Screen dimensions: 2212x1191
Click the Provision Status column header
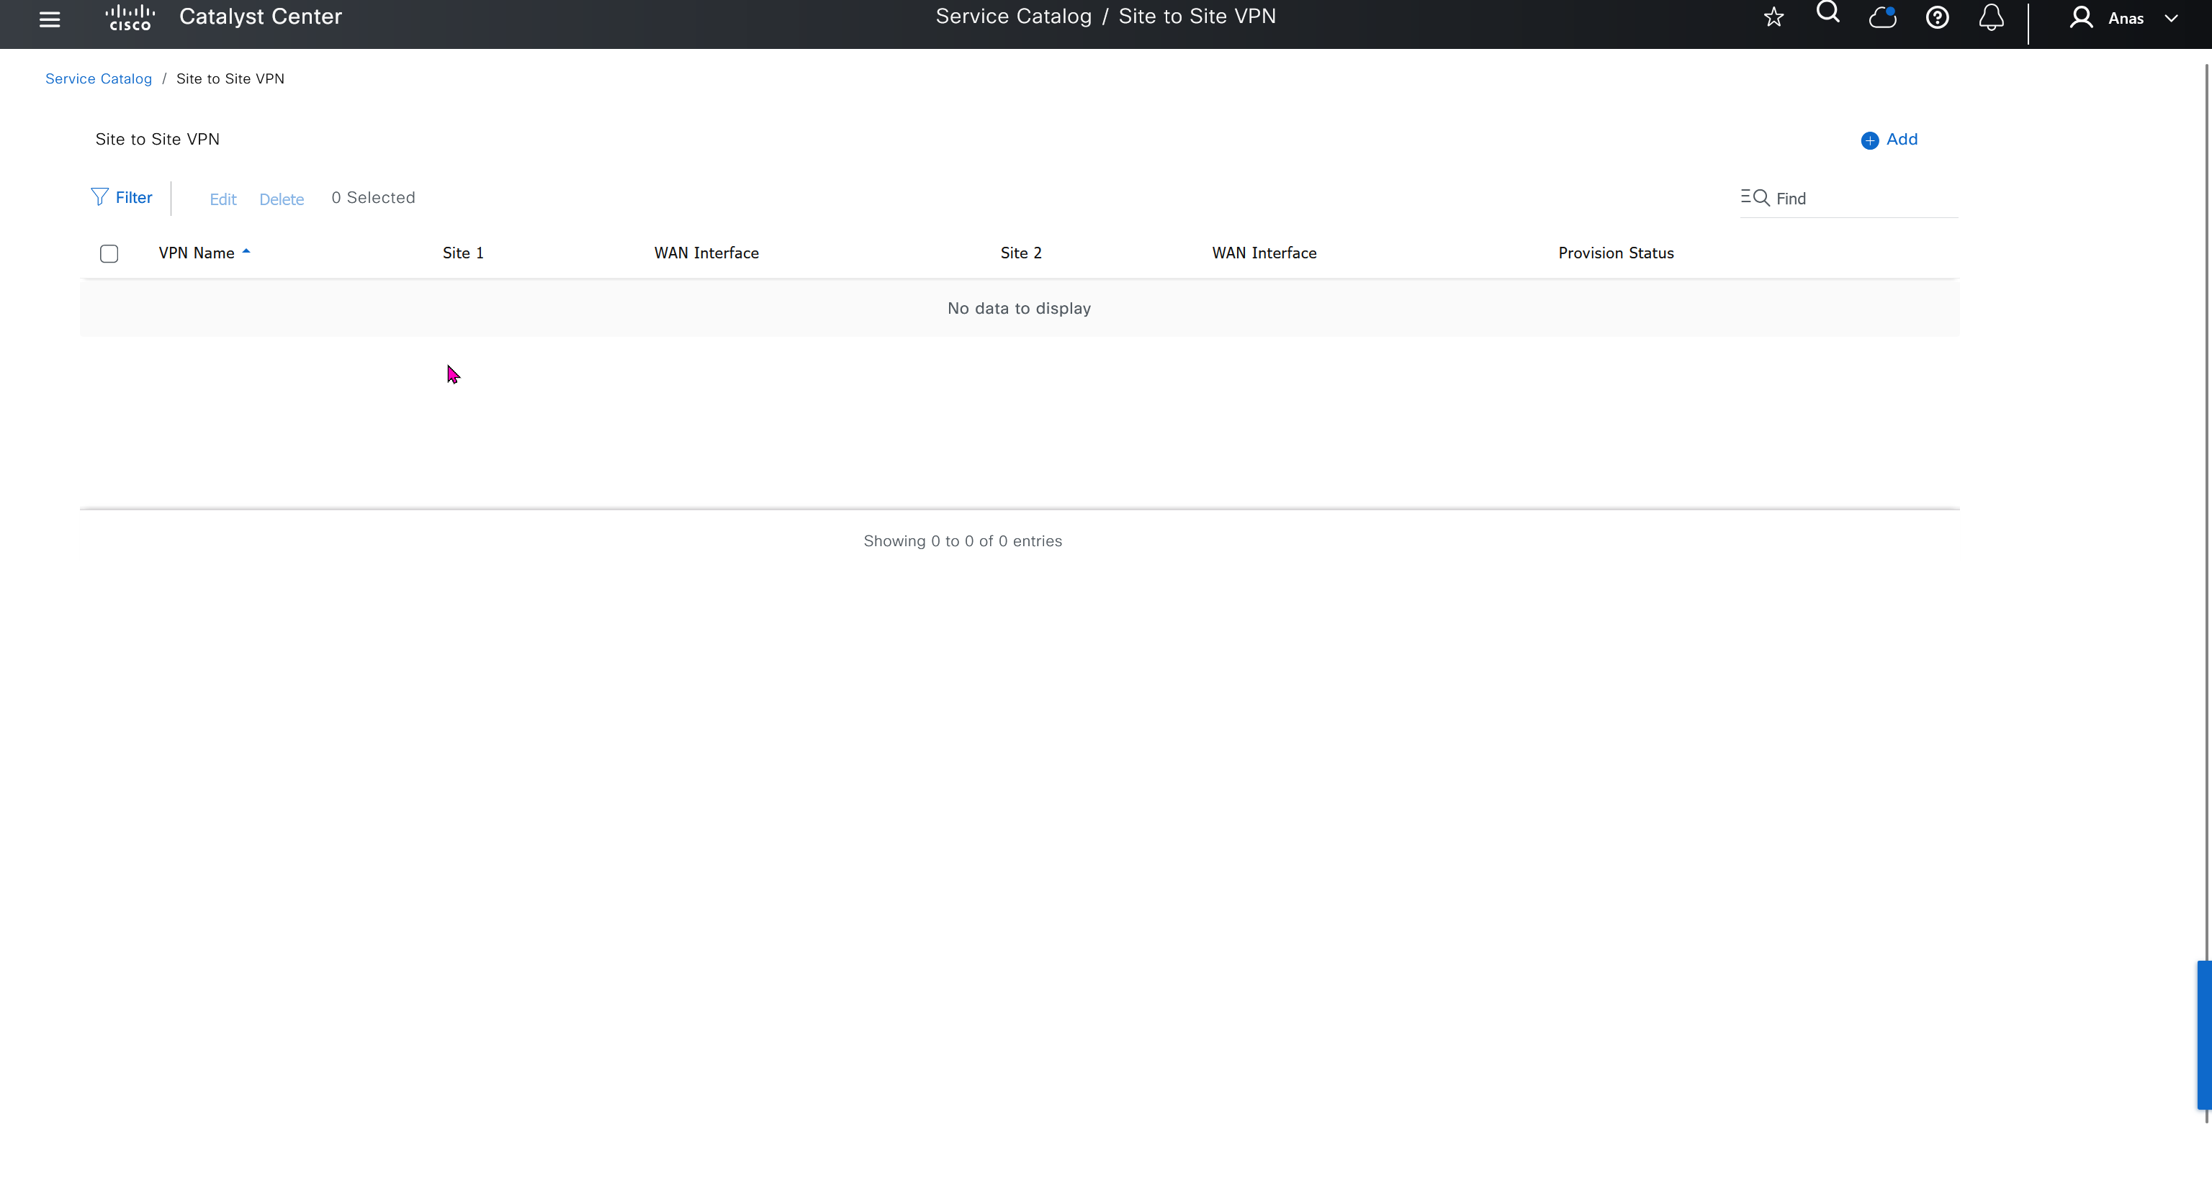1615,253
